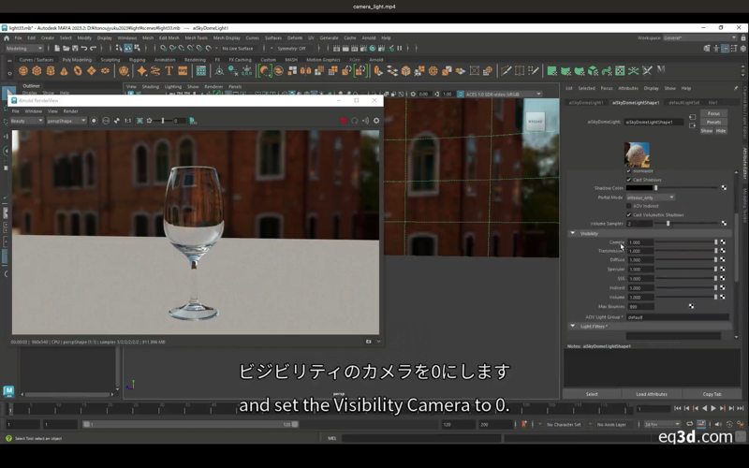The width and height of the screenshot is (749, 468).
Task: Click the Load Attributes button
Action: pyautogui.click(x=651, y=394)
